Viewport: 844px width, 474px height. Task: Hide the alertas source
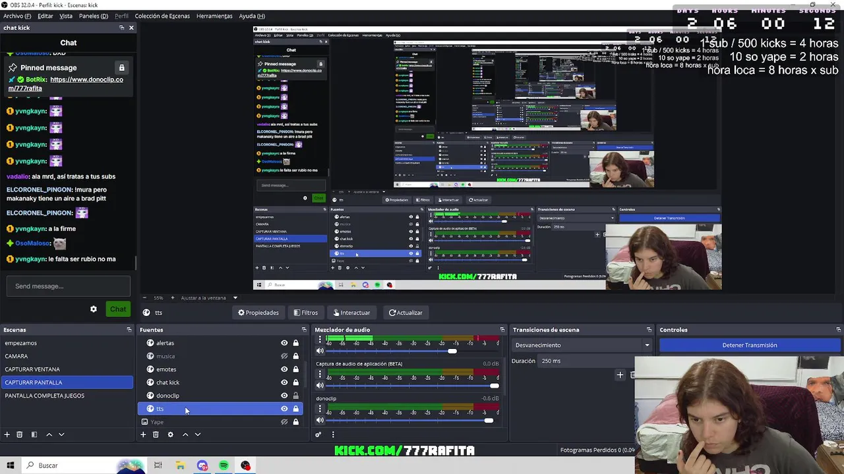click(284, 343)
